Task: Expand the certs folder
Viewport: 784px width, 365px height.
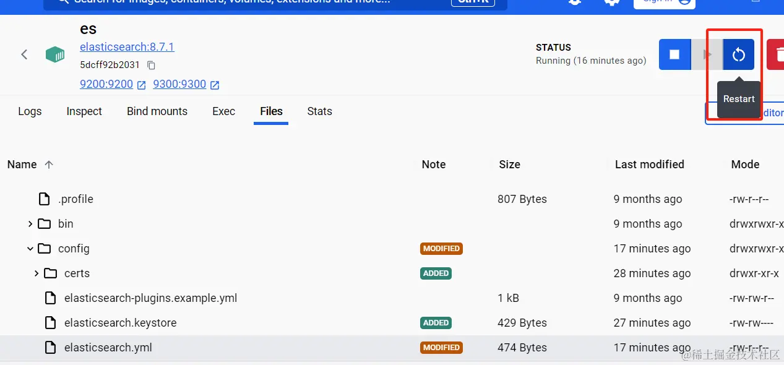Action: coord(37,273)
